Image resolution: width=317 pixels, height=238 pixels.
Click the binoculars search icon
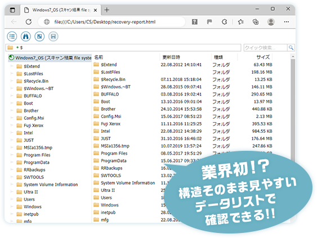coord(26,37)
